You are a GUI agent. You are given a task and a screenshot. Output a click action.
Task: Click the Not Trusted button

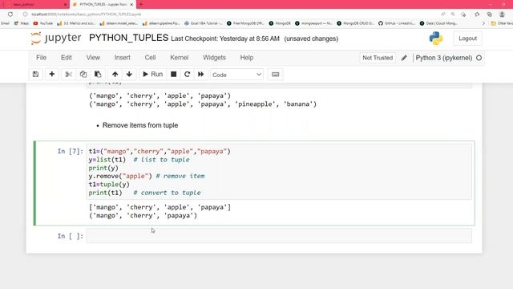pyautogui.click(x=378, y=58)
